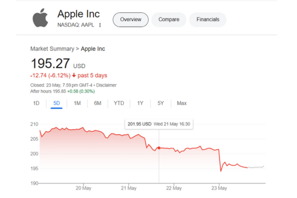The width and height of the screenshot is (297, 198).
Task: Switch to the Compare tab
Action: 169,20
